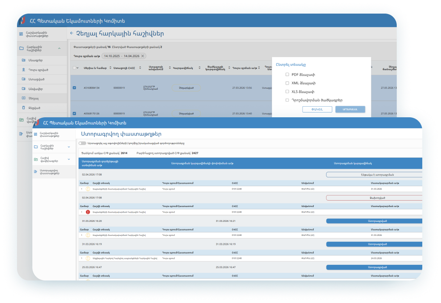
Task: Tick the XLS ձևաչափ option
Action: (x=287, y=91)
